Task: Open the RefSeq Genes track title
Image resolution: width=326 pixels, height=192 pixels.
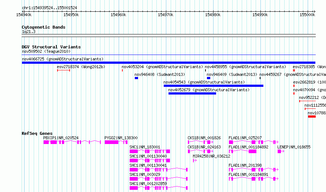Action: 37,133
